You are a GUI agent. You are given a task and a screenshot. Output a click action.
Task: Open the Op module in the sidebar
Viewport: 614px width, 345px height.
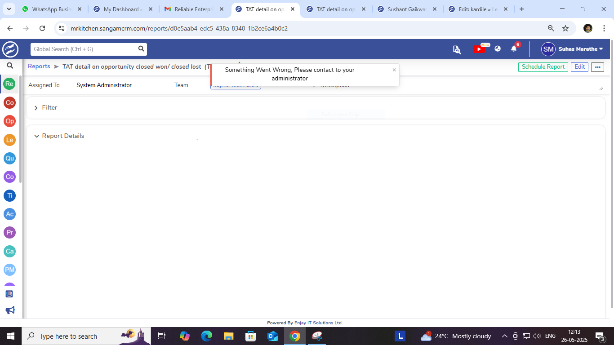coord(9,121)
